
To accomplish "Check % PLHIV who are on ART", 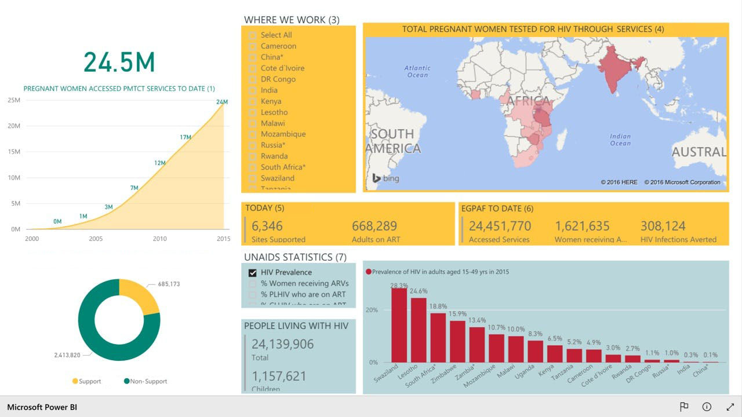I will point(253,295).
